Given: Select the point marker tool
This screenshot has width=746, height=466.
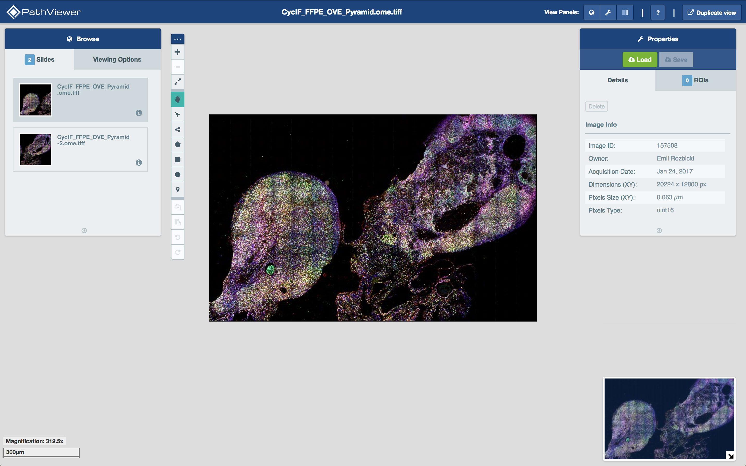Looking at the screenshot, I should click(x=177, y=190).
